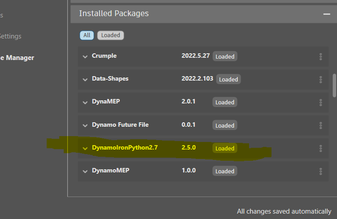The height and width of the screenshot is (219, 337).
Task: Collapse the Installed Packages section
Action: 327,14
